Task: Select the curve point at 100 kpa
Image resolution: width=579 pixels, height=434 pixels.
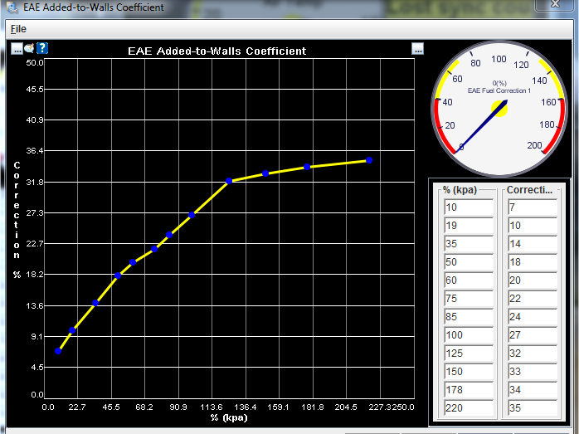Action: 192,215
